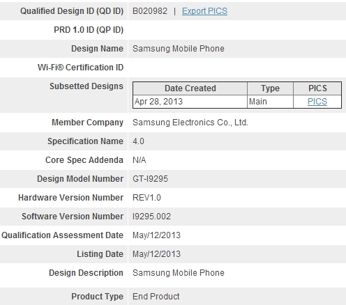Click the Member Company label
346x305 pixels.
pos(87,123)
